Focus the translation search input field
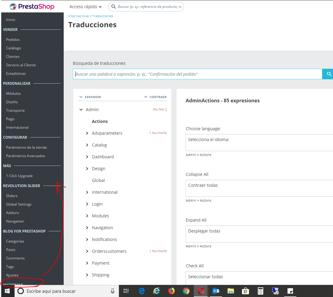The width and height of the screenshot is (333, 297). pos(197,74)
